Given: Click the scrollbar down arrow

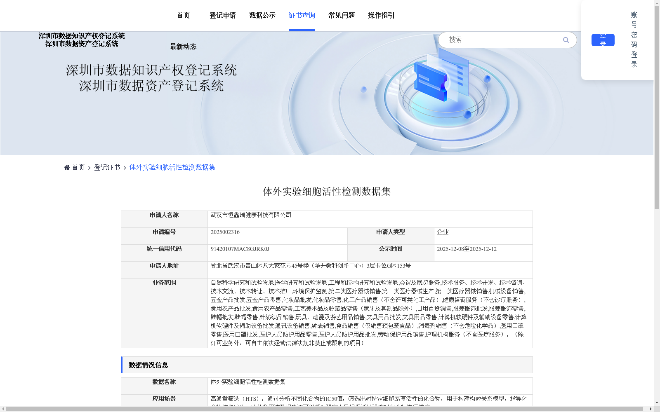Looking at the screenshot, I should (x=657, y=403).
